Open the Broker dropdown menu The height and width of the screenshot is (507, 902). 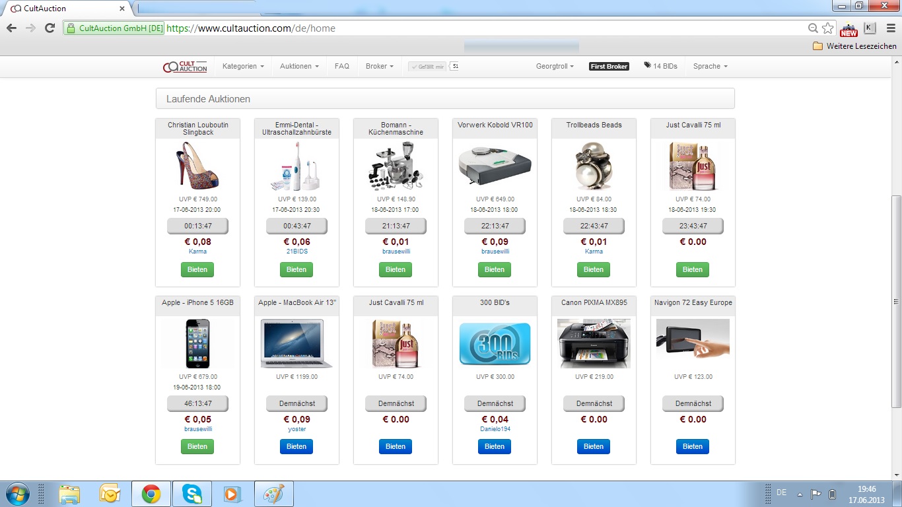point(379,66)
